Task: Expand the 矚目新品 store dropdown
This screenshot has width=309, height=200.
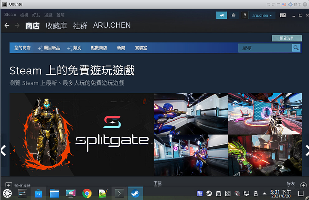Action: pyautogui.click(x=49, y=48)
